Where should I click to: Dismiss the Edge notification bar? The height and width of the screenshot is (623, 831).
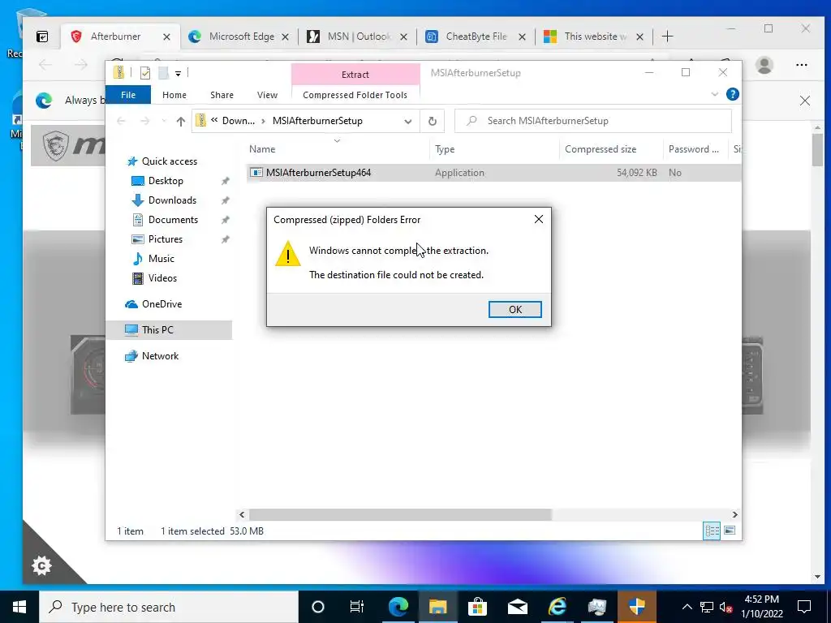tap(804, 101)
